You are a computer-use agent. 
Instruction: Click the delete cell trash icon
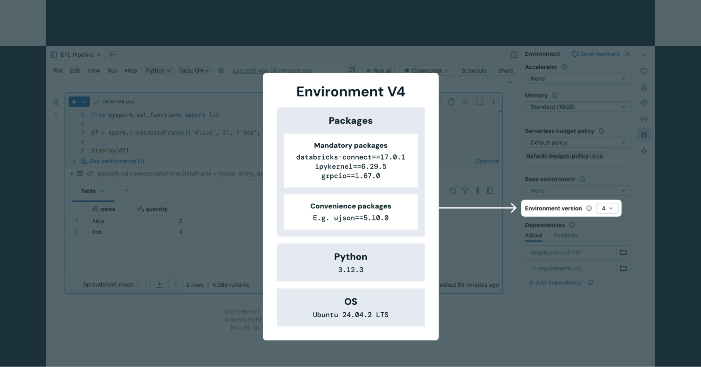tap(451, 102)
